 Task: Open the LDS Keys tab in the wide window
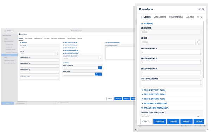47,38
